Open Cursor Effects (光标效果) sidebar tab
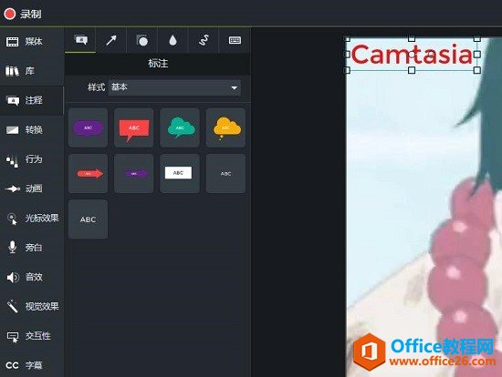The width and height of the screenshot is (502, 377). 32,219
